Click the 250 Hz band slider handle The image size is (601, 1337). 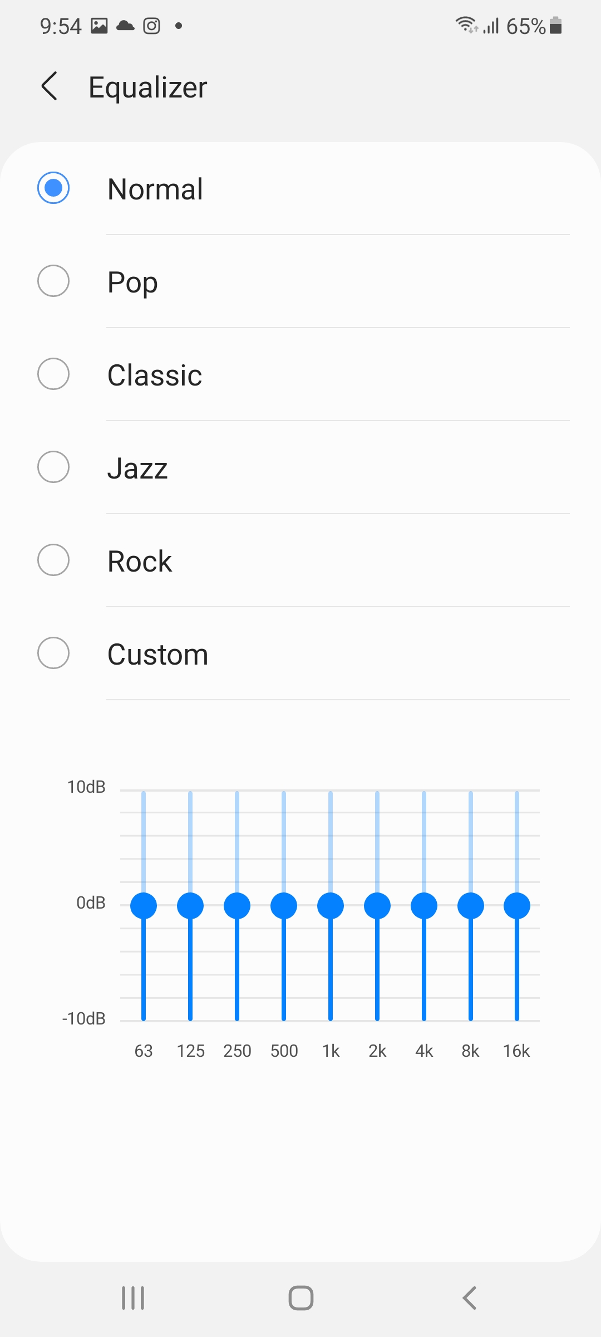237,905
